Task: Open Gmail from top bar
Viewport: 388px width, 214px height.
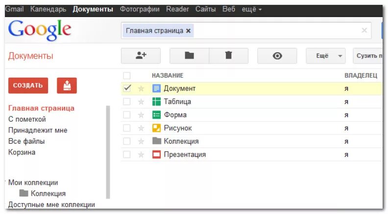Action: click(x=14, y=9)
